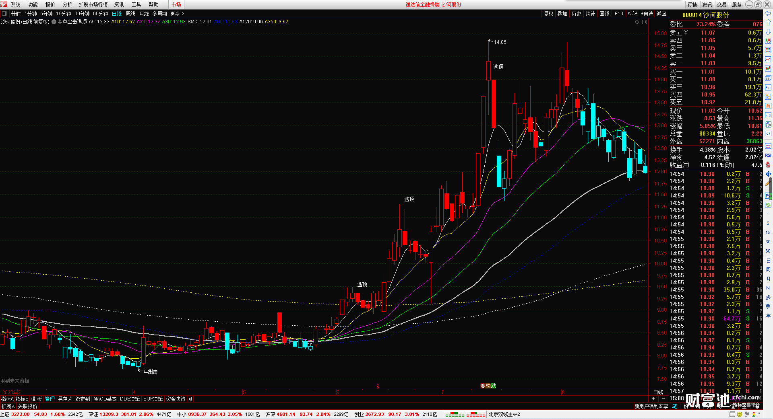
Task: Open the red trend line chart icon
Action: click(768, 59)
